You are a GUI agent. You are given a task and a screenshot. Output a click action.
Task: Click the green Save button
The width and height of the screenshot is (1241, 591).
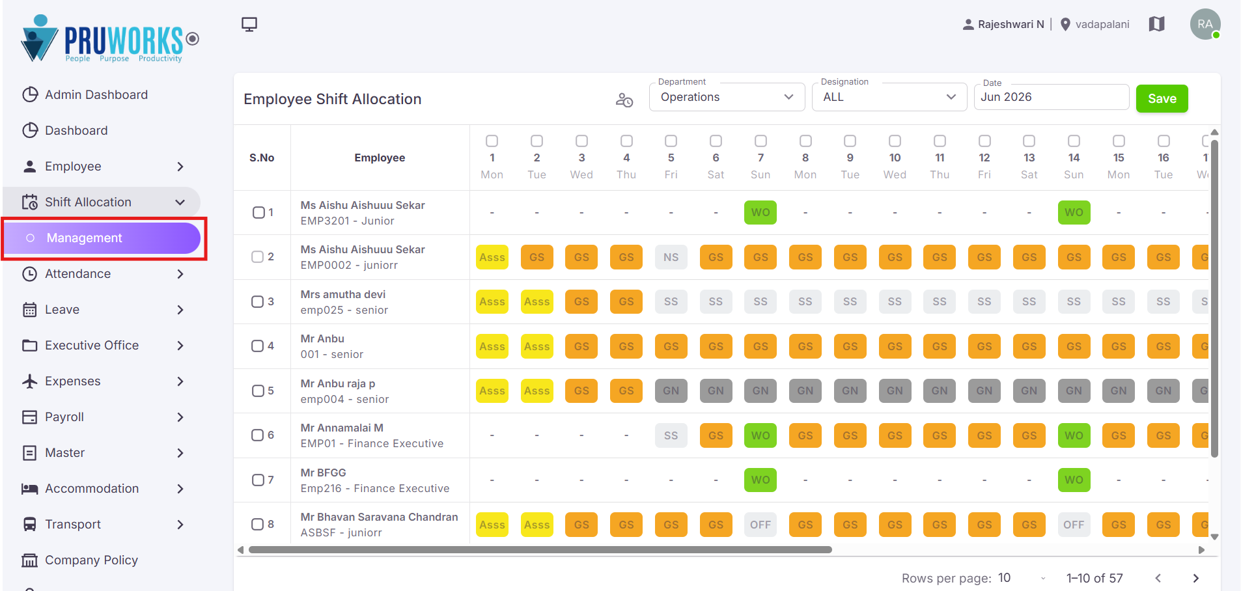click(1162, 98)
